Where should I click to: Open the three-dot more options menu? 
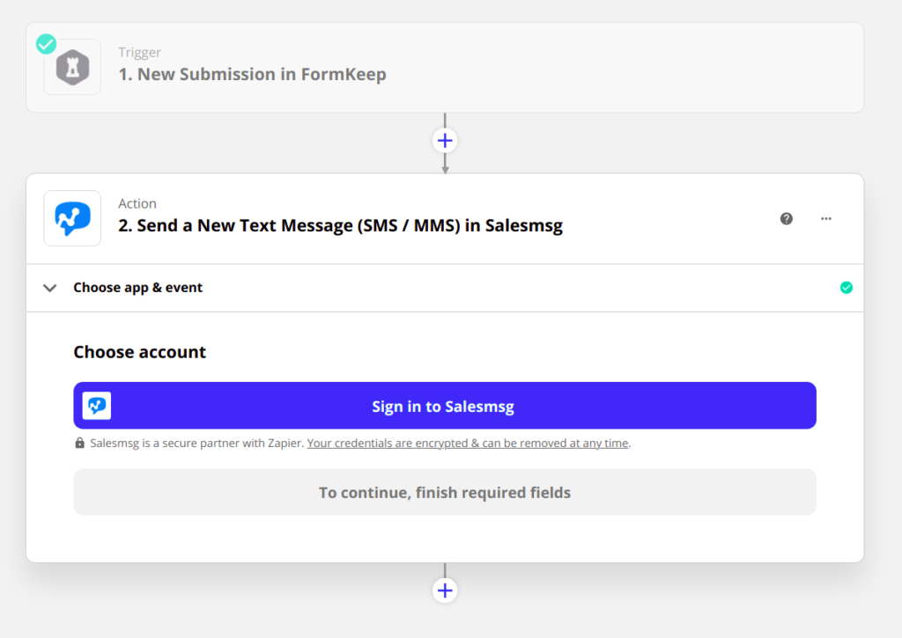(x=826, y=218)
